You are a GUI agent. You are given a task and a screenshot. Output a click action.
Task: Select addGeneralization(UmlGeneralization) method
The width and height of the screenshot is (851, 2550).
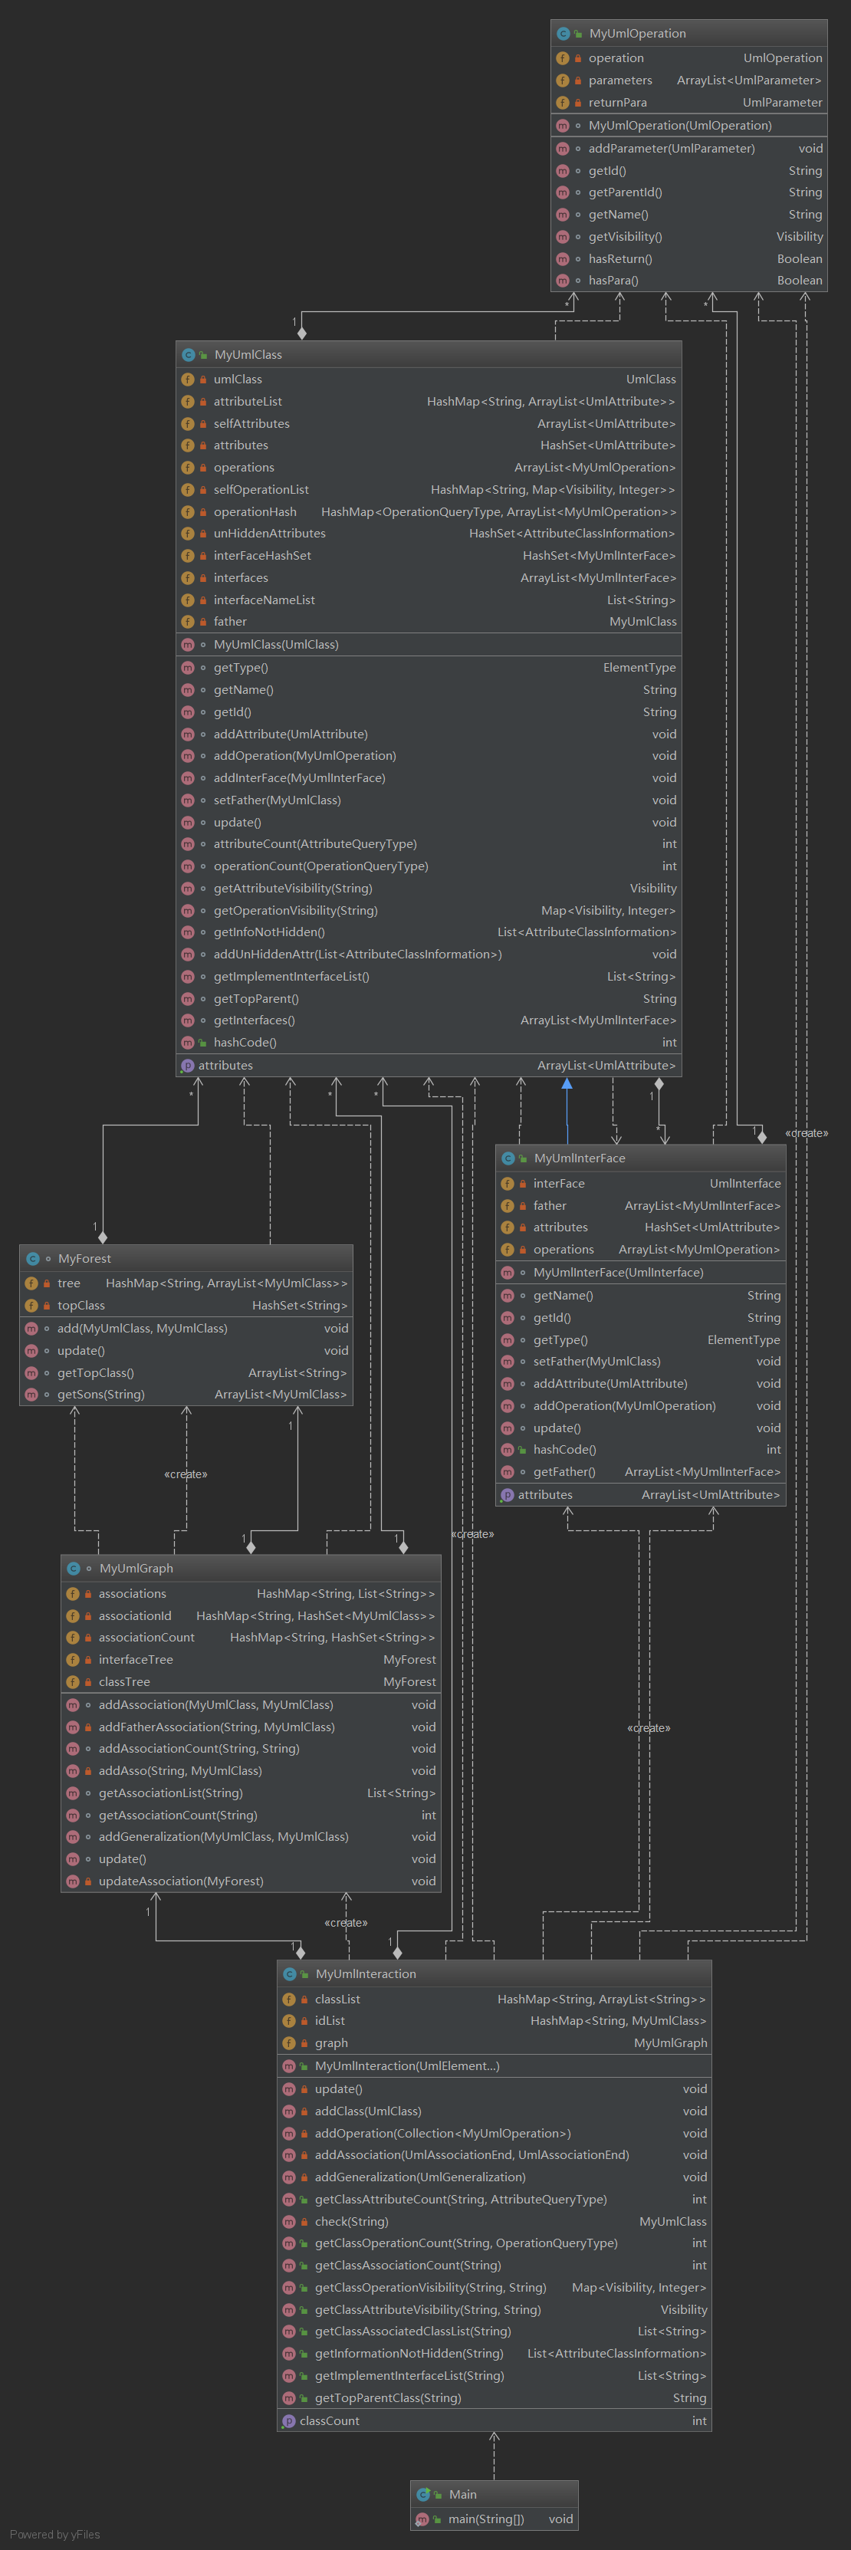tap(494, 2177)
